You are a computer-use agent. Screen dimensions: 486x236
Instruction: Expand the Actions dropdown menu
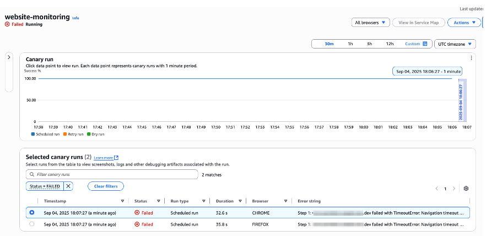pos(464,23)
